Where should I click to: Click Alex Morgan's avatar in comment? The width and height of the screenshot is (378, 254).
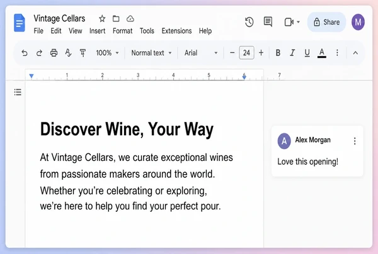(284, 141)
